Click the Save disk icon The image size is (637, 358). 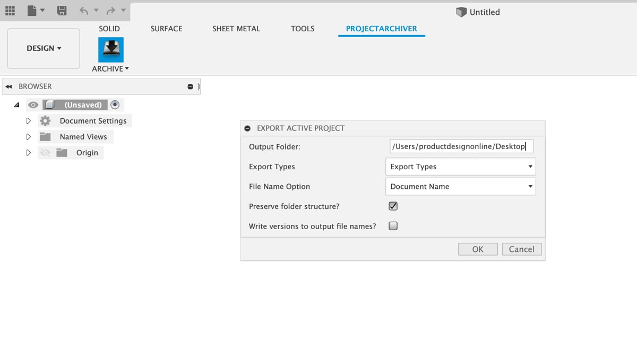coord(62,10)
